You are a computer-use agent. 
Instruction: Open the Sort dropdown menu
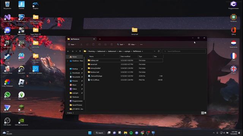tap(121, 45)
